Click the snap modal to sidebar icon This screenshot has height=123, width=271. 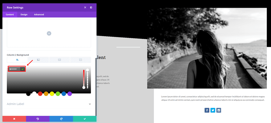(91, 7)
